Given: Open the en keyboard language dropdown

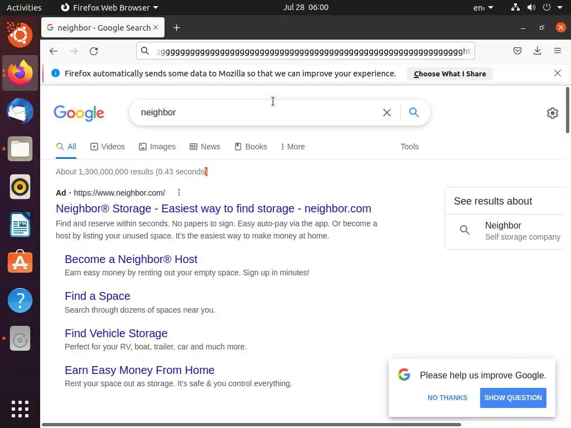Looking at the screenshot, I should [483, 7].
